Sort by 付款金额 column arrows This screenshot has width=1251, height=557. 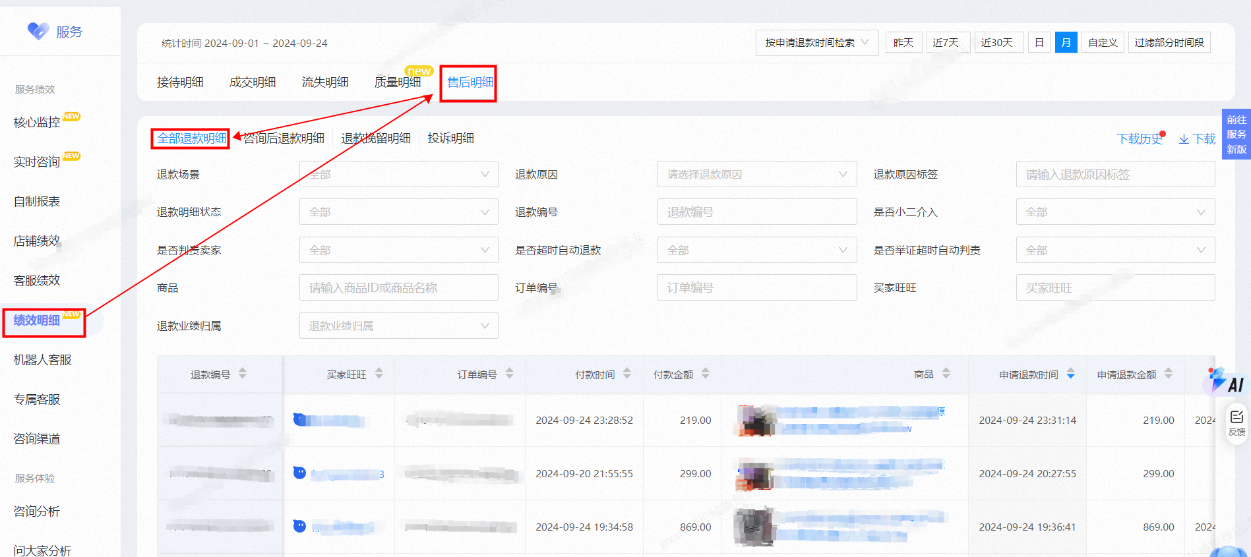pos(706,374)
